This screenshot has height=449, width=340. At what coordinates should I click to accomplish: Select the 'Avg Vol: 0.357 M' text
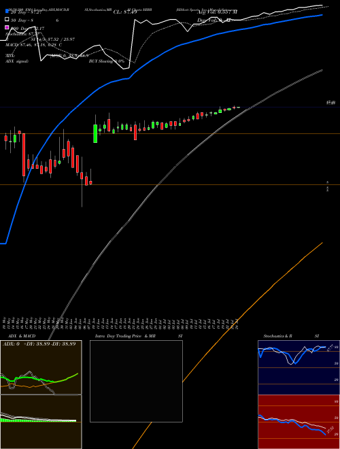coord(217,12)
